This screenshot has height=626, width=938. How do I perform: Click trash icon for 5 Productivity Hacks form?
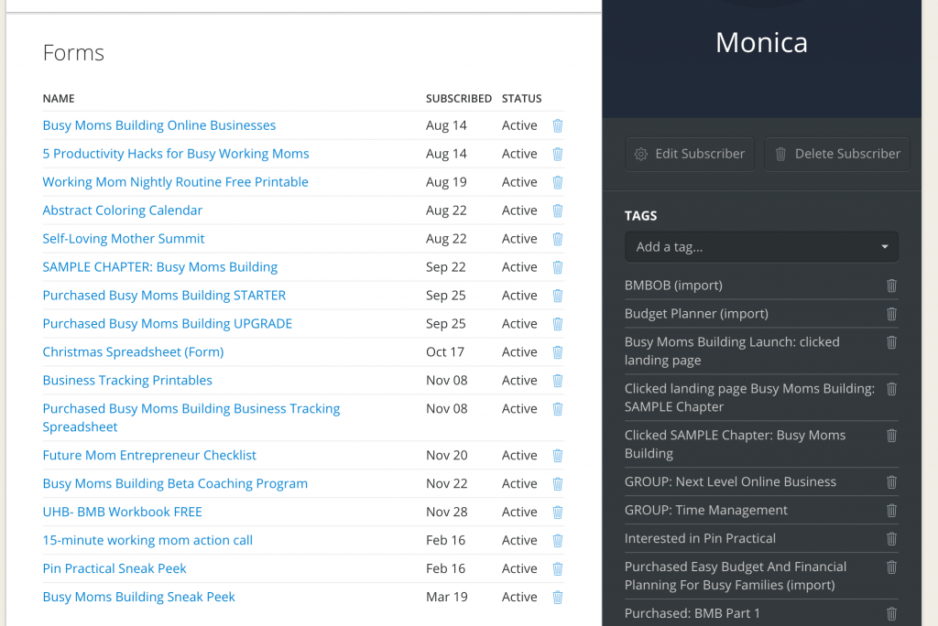click(558, 154)
